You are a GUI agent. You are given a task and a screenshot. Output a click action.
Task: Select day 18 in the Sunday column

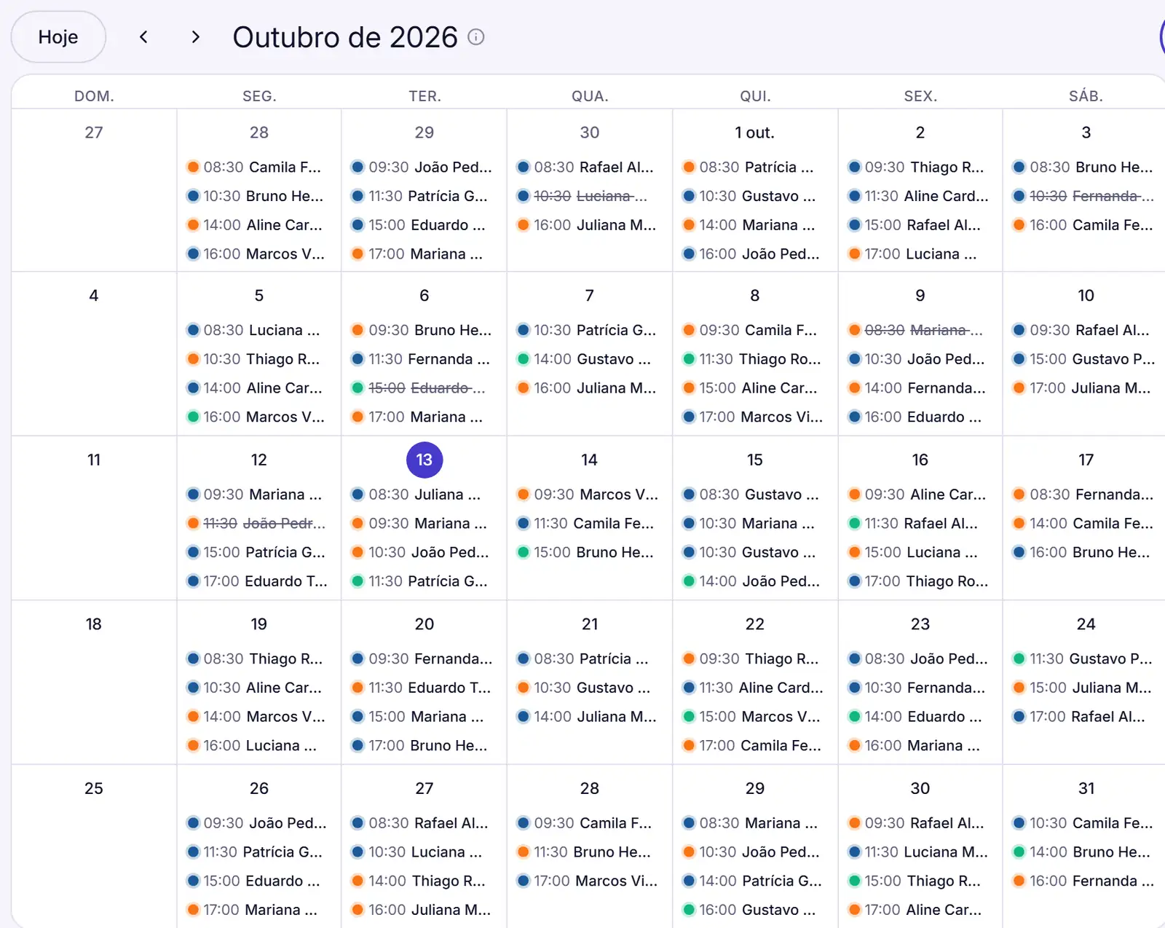pos(94,624)
